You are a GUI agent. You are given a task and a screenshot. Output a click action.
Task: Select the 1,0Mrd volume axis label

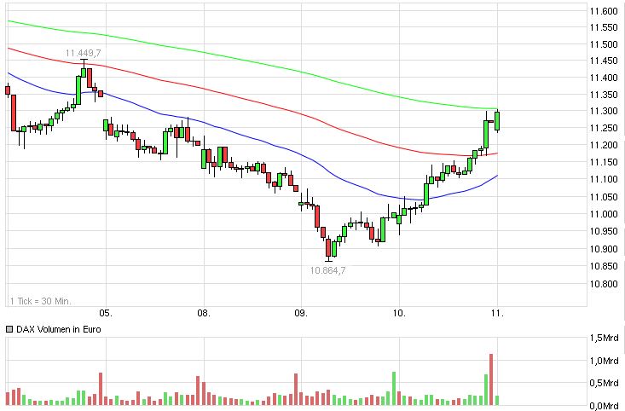[x=606, y=361]
